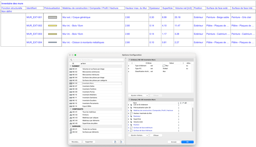Click the NE-02 Menuiseries extérieures schedule icon
Screen dimensions: 256x147
click(x=71, y=72)
